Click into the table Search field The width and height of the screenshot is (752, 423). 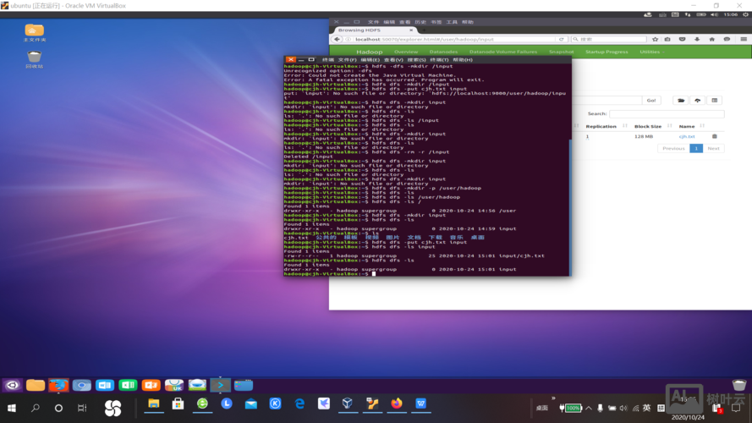tap(666, 113)
